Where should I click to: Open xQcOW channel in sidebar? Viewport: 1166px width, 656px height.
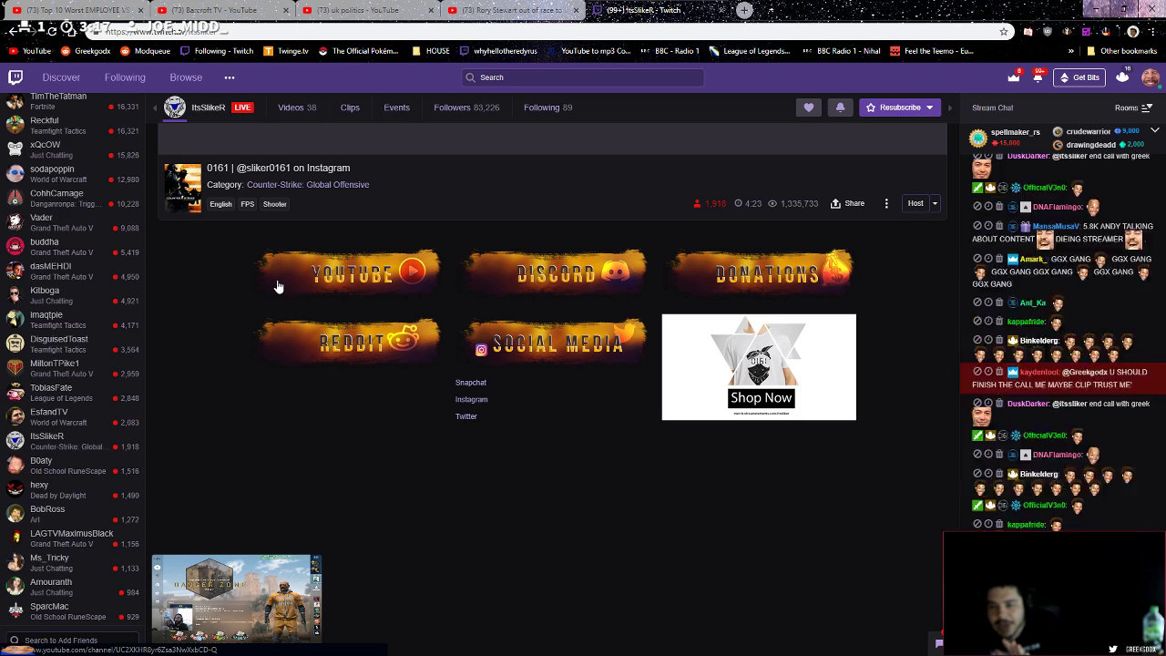point(71,149)
